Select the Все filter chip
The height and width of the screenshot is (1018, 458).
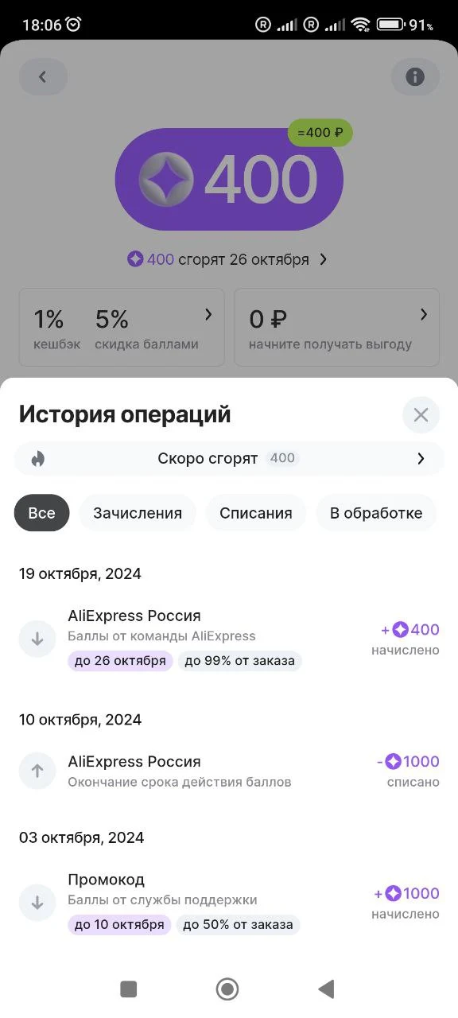click(42, 513)
